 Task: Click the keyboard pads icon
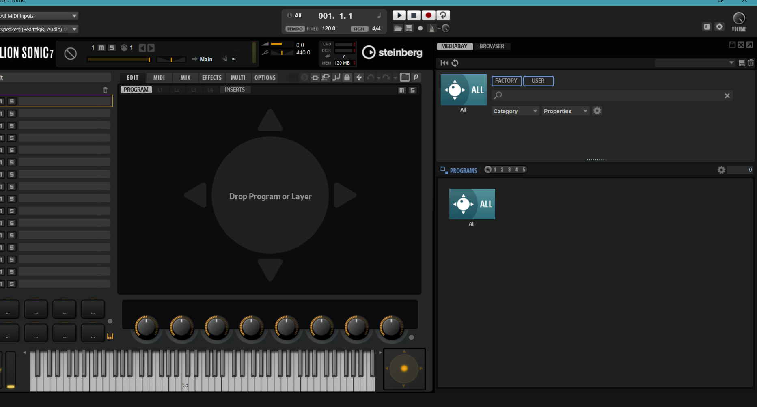[x=110, y=336]
